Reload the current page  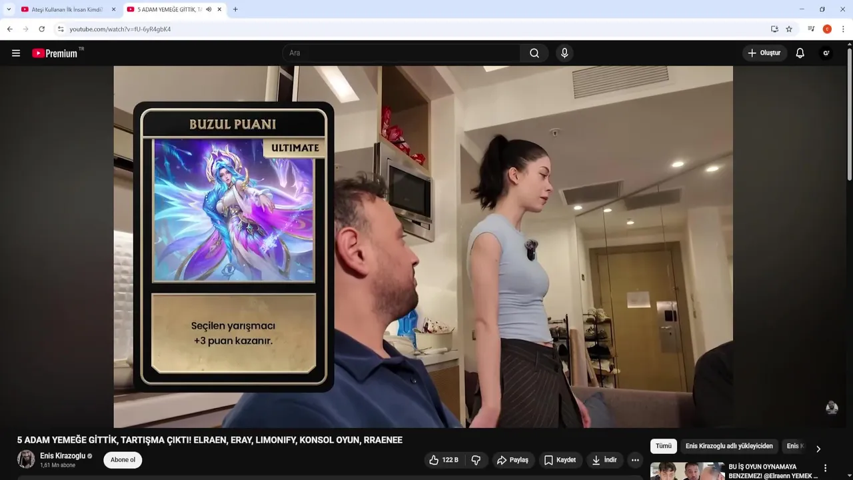coord(42,29)
